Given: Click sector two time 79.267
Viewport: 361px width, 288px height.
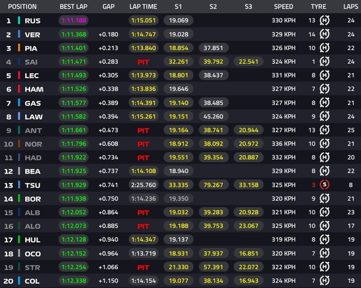Looking at the screenshot, I should tap(214, 185).
